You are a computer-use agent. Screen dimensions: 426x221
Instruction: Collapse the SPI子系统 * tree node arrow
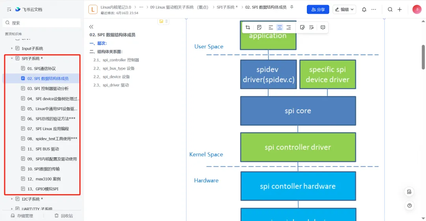(x=12, y=59)
